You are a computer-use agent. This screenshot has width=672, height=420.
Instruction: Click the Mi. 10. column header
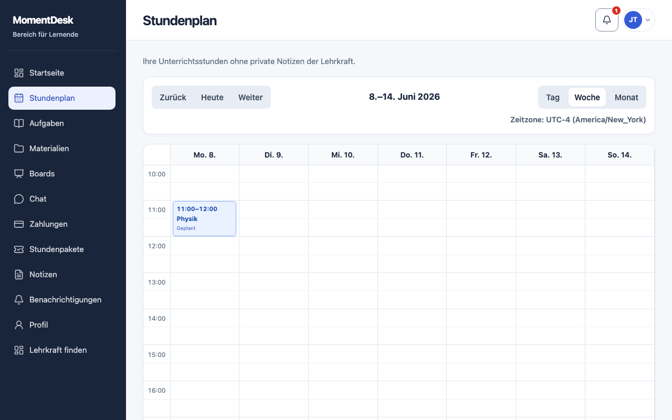[343, 155]
